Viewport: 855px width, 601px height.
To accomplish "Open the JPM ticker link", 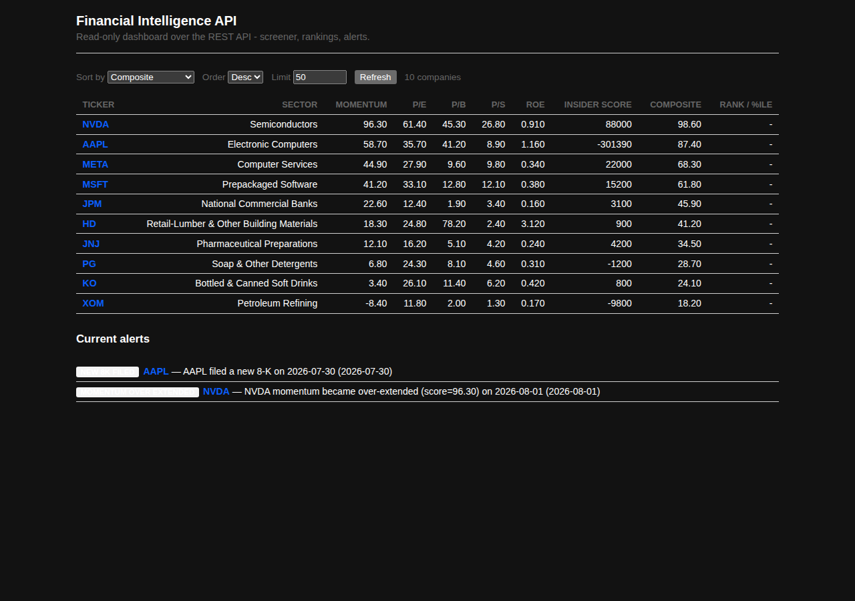I will pyautogui.click(x=92, y=204).
